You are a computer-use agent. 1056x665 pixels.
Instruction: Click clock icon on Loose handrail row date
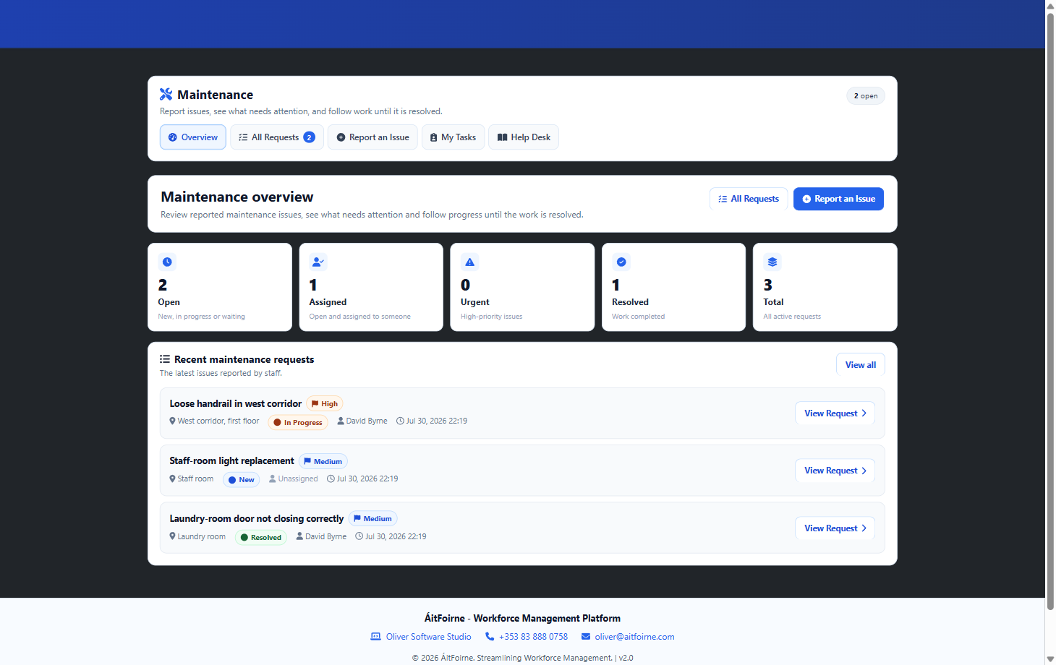coord(400,421)
